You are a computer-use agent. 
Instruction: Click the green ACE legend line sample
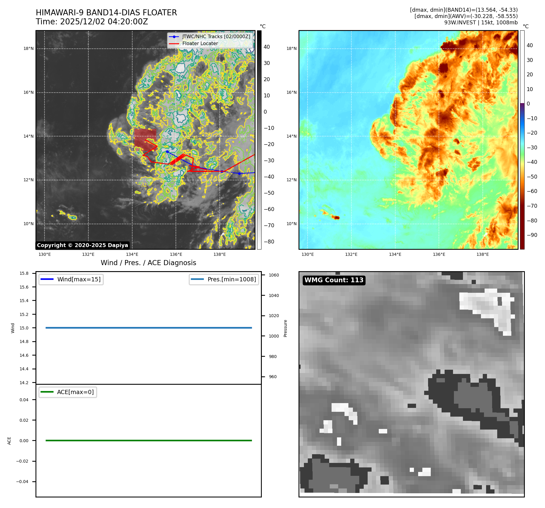(47, 392)
